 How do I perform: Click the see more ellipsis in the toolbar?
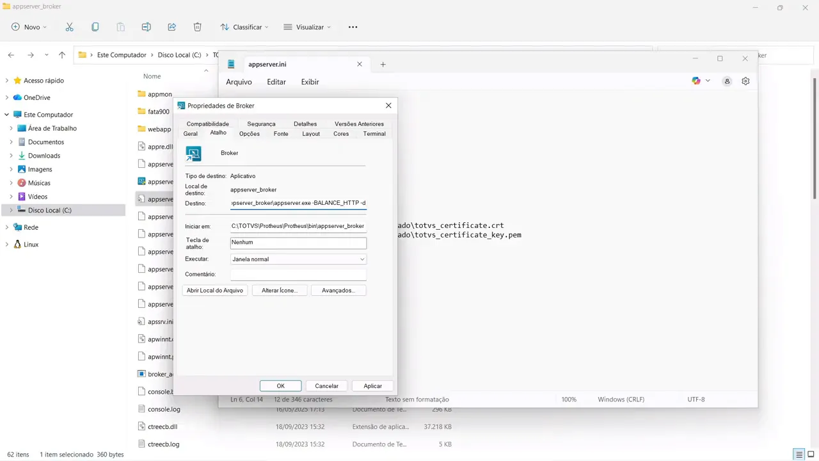point(353,27)
